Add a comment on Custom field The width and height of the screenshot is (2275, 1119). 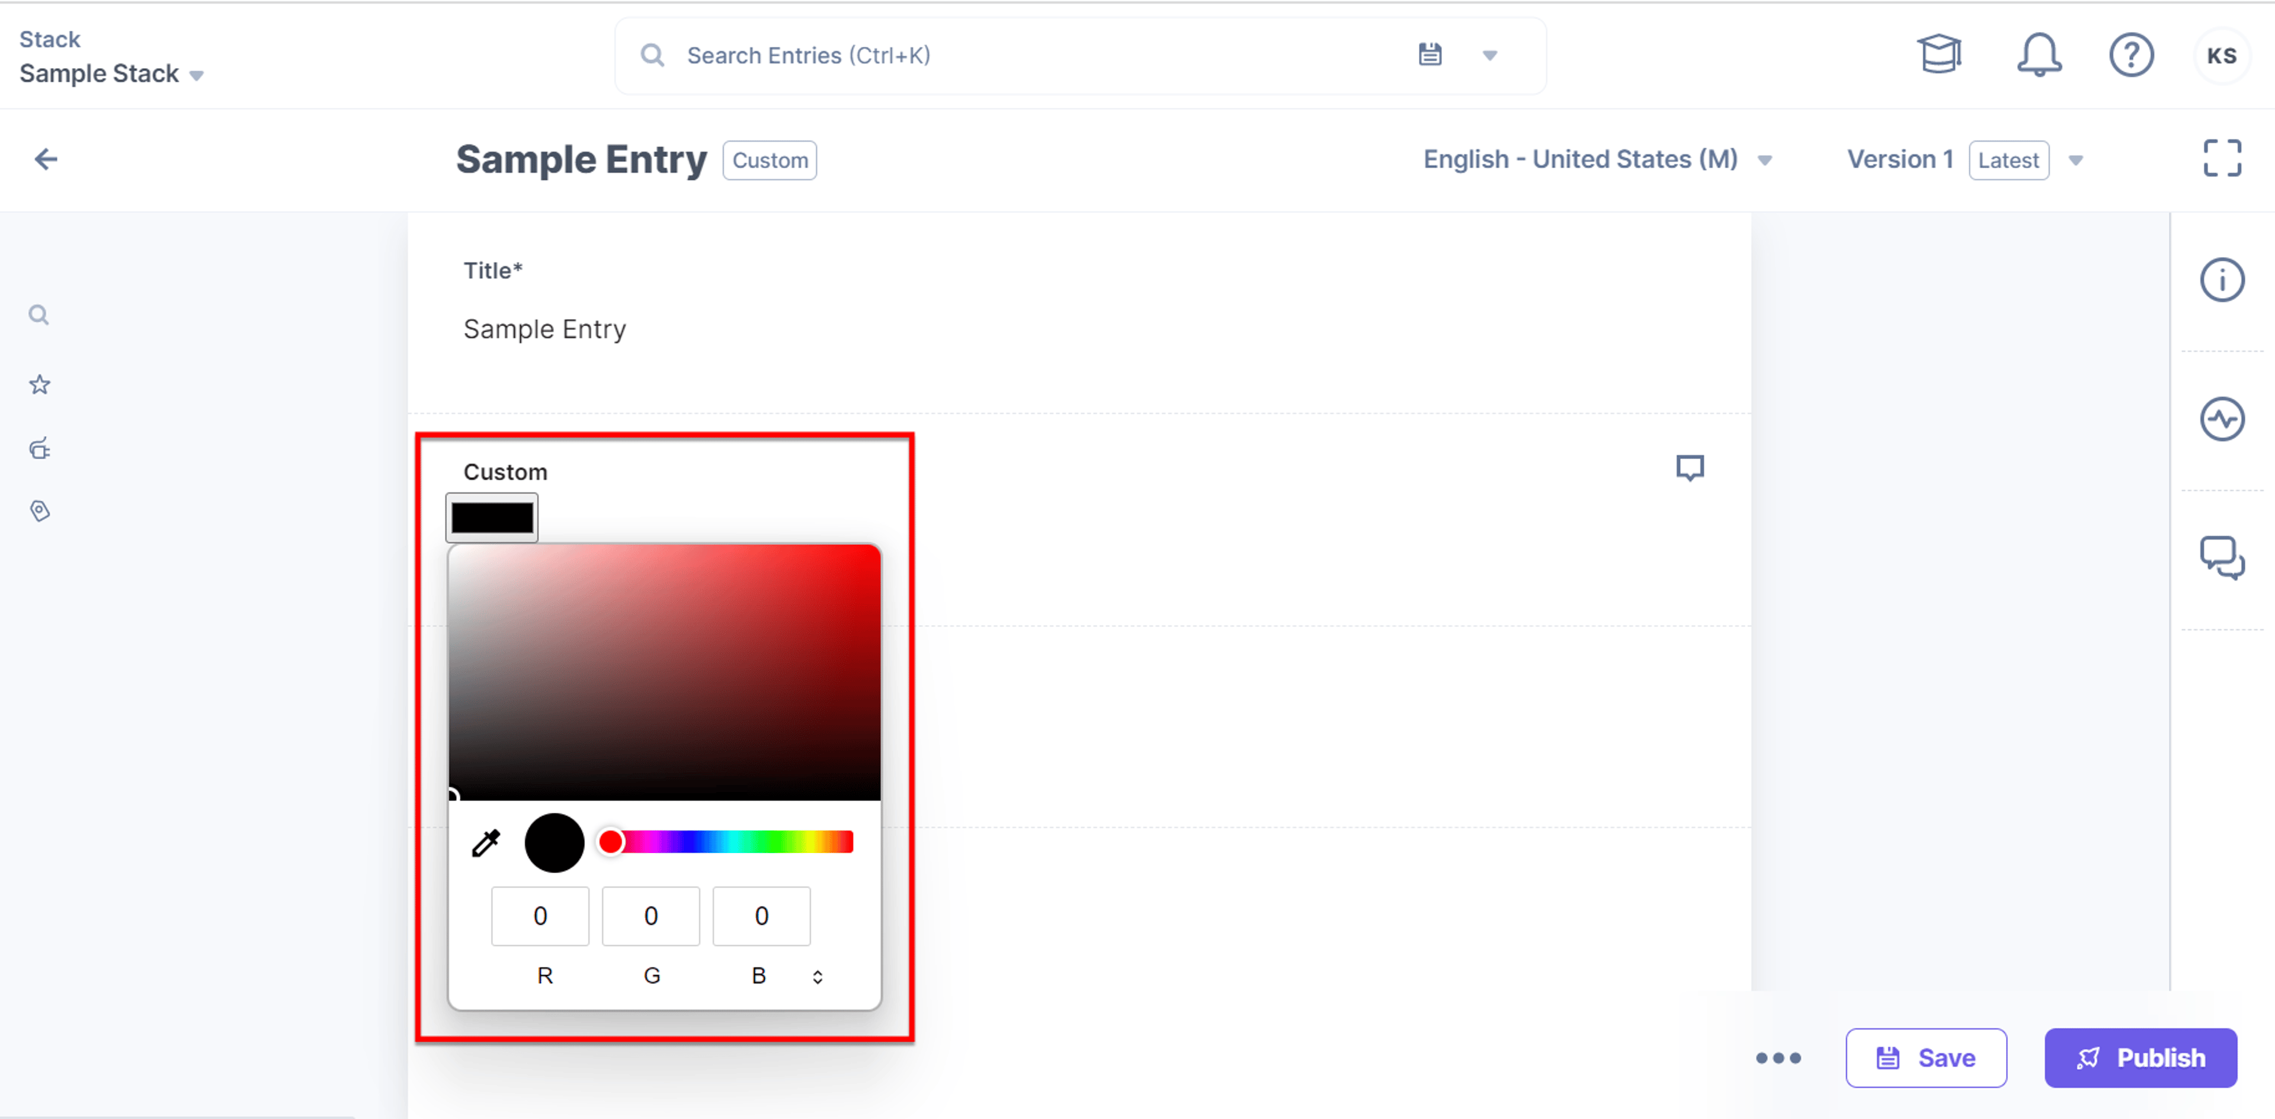pos(1690,468)
